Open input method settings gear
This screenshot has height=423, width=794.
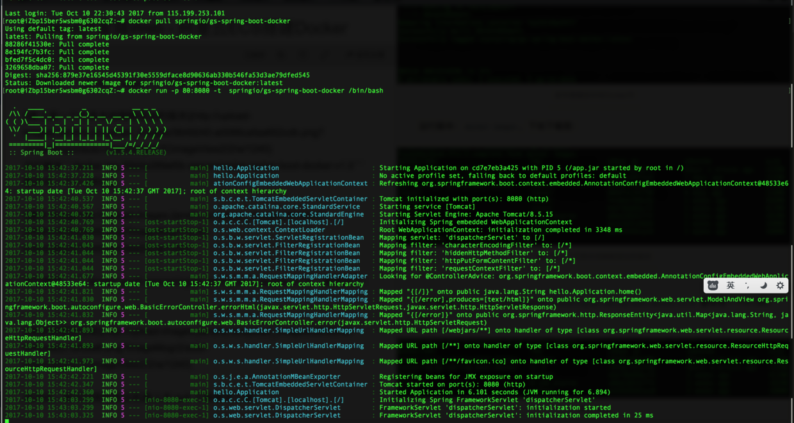coord(780,286)
